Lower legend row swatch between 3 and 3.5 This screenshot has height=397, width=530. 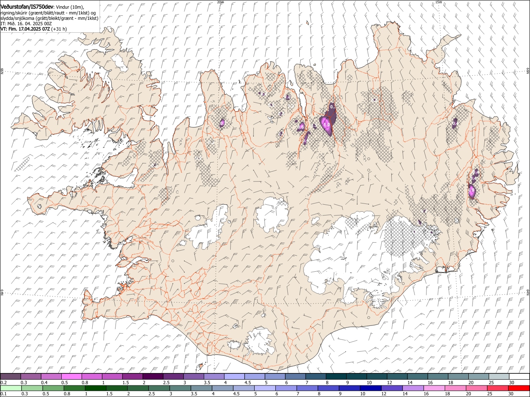tap(180, 388)
